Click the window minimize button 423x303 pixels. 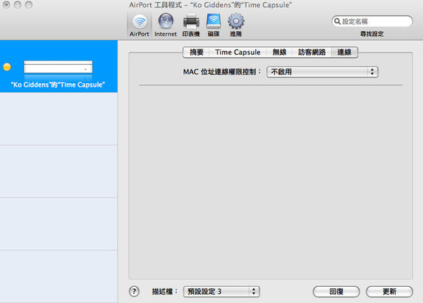pyautogui.click(x=18, y=5)
